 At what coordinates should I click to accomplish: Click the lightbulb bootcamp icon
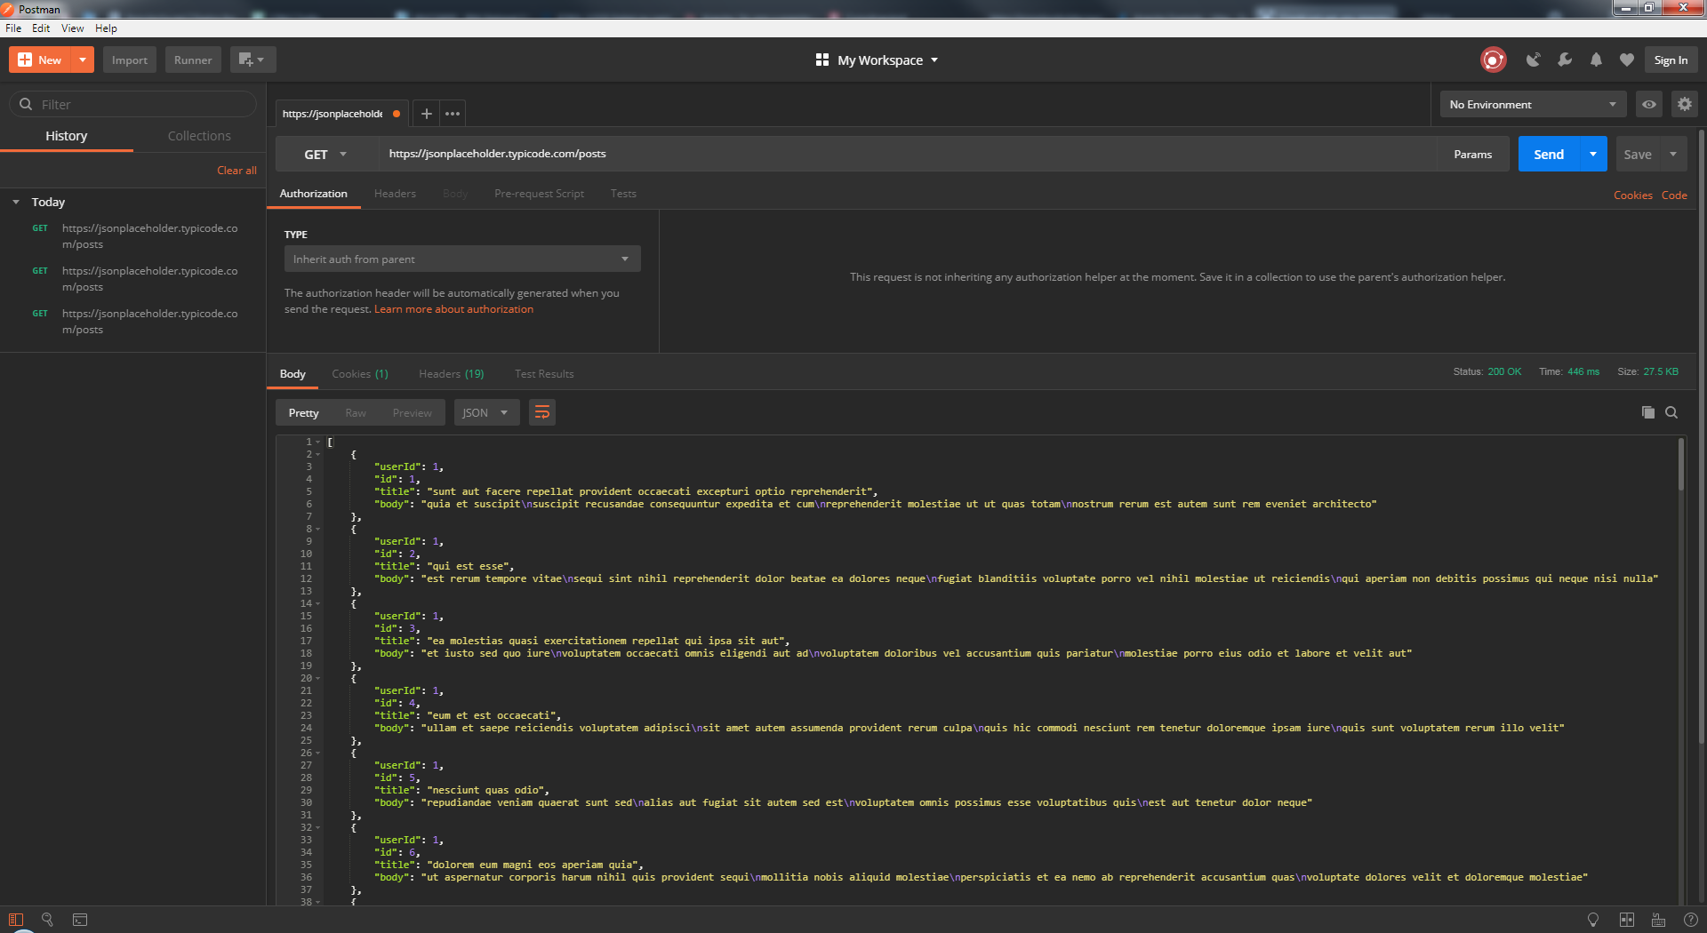tap(1593, 920)
